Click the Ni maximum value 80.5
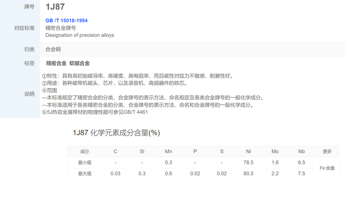 [x=248, y=174]
